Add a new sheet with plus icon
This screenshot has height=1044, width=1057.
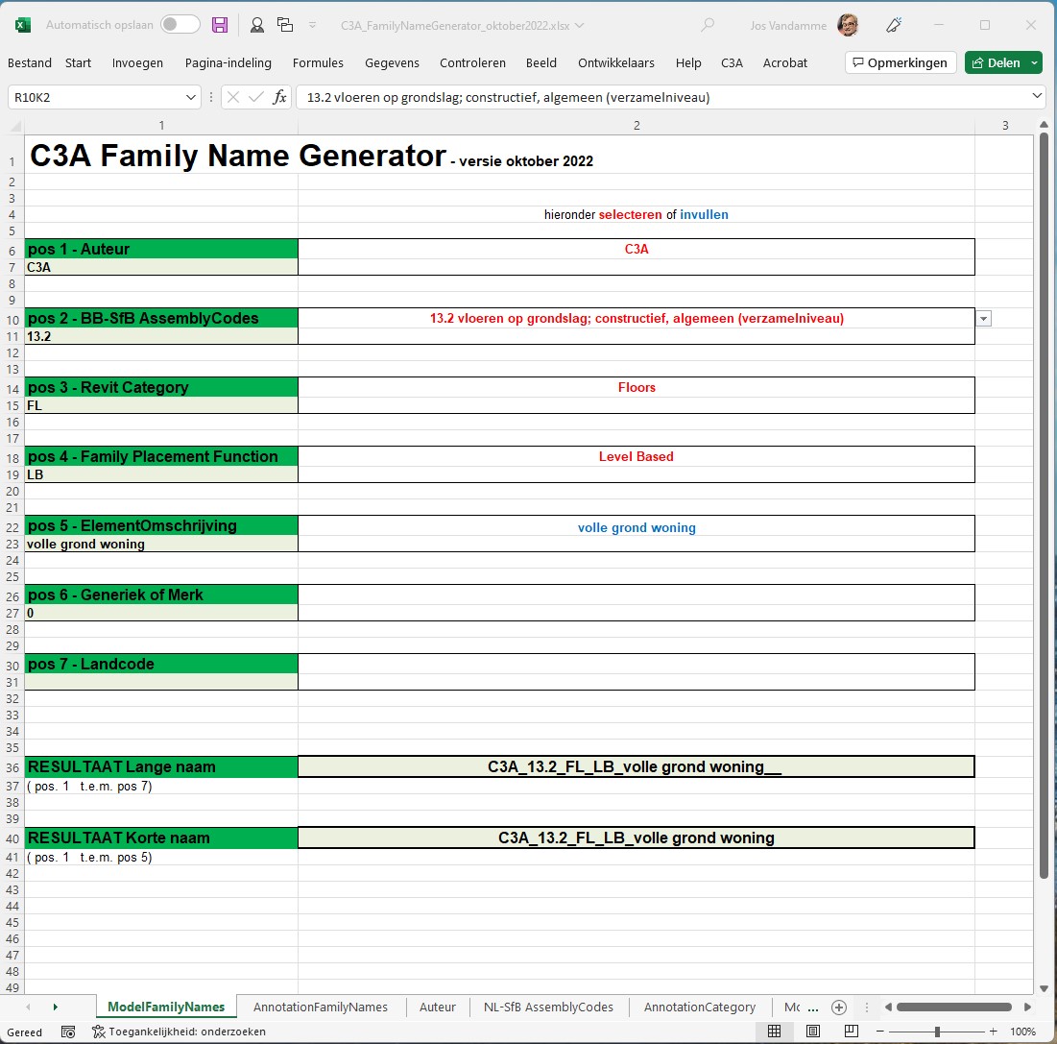tap(839, 1008)
